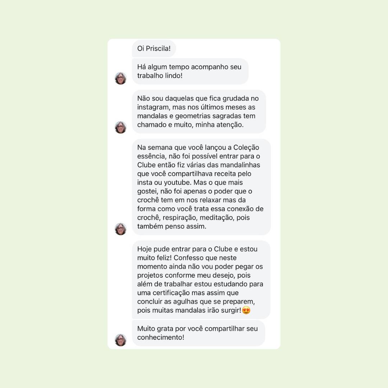The height and width of the screenshot is (388, 388).
Task: Click the avatar beside 'trabalho lindo!' message
Action: pyautogui.click(x=120, y=78)
